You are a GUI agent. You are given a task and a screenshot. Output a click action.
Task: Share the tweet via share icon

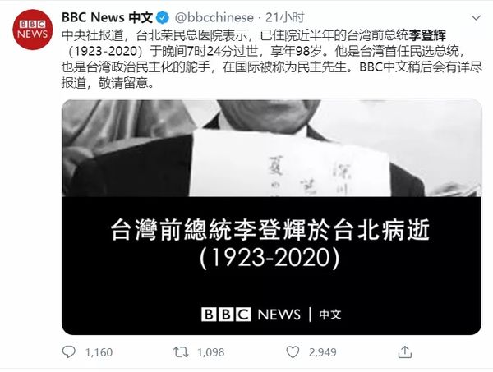pyautogui.click(x=404, y=352)
